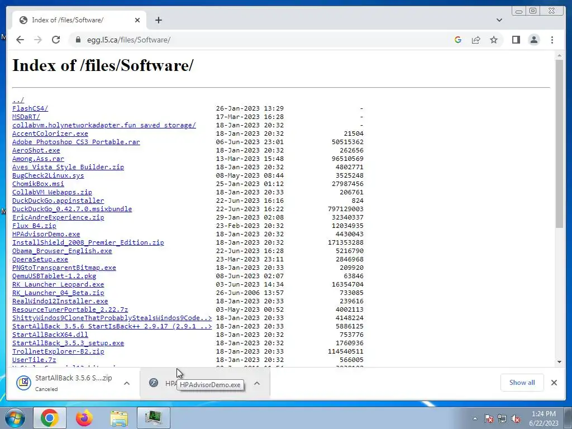This screenshot has width=572, height=429.
Task: Click the ShittyWindos9Clone link
Action: [112, 318]
